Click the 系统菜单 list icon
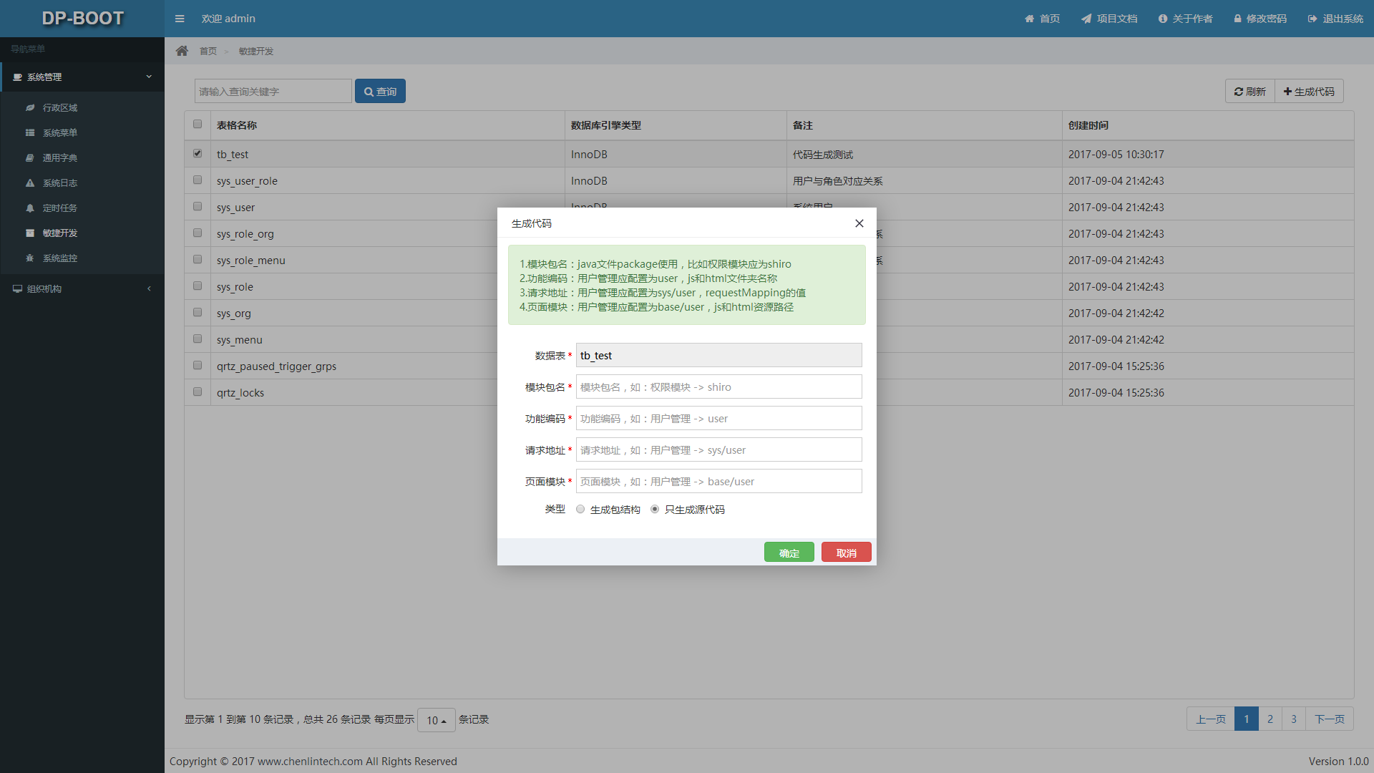Screen dimensions: 1374x773 click(x=30, y=132)
